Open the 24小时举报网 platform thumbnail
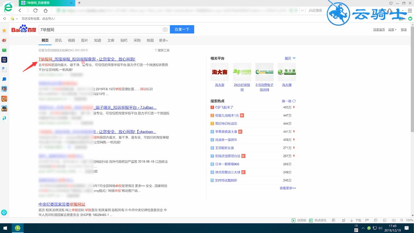Viewport: 414px width, 233px height. (242, 72)
